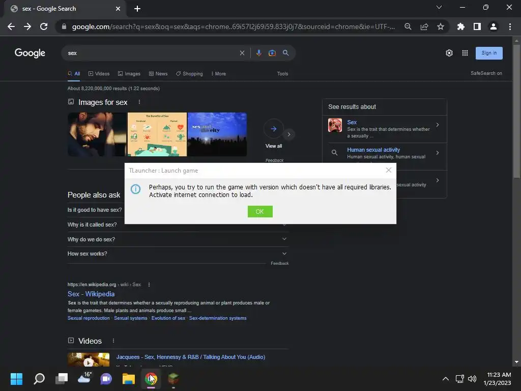
Task: Clear the search box with the X
Action: coord(242,53)
